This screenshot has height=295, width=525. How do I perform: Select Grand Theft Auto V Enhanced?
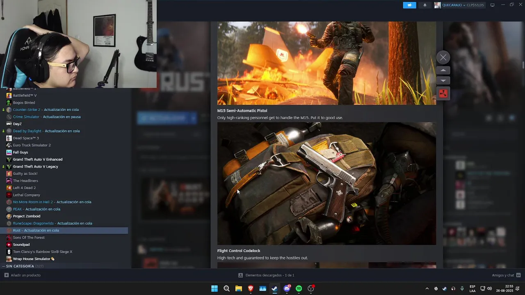(x=38, y=159)
